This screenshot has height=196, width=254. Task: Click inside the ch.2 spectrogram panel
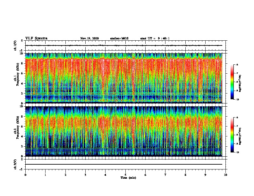pyautogui.click(x=123, y=131)
